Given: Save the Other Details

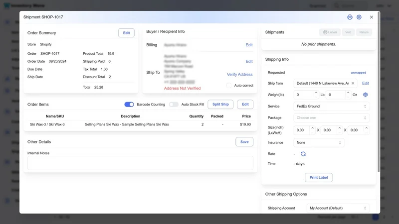Looking at the screenshot, I should click(244, 142).
